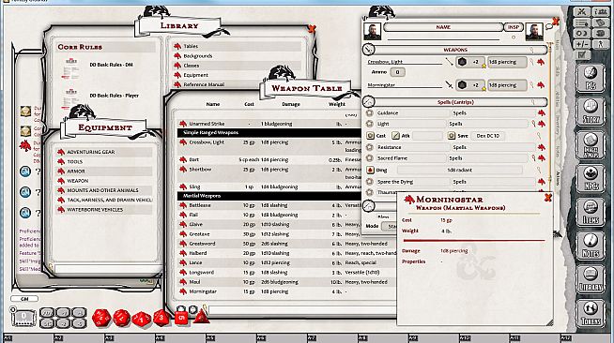Open the PCs sidebar panel
The image size is (614, 343).
pyautogui.click(x=591, y=78)
